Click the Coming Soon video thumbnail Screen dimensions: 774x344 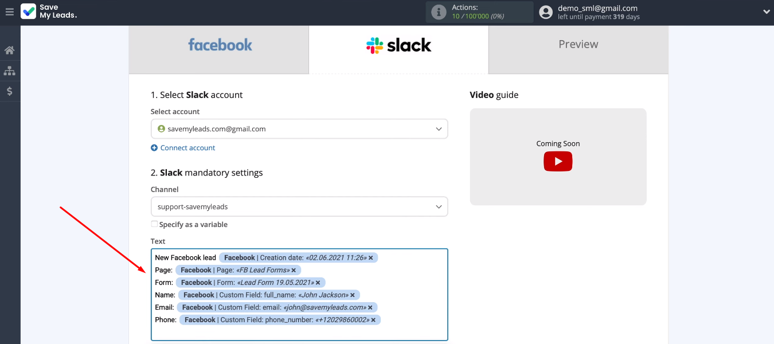click(x=558, y=157)
